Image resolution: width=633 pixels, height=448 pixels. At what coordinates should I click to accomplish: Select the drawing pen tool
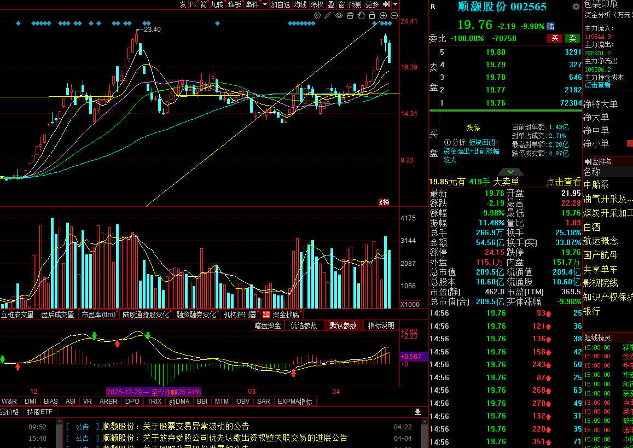(x=328, y=16)
